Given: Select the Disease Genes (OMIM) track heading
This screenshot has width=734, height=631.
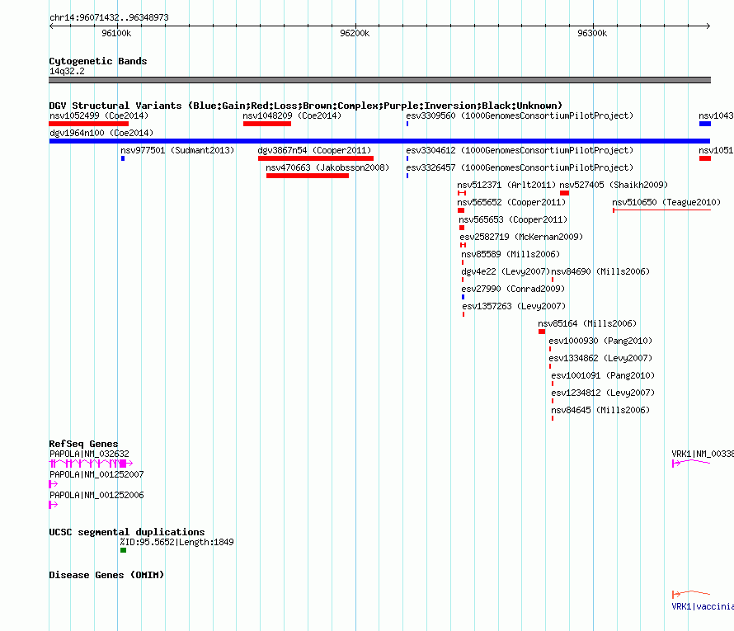Looking at the screenshot, I should [x=106, y=575].
